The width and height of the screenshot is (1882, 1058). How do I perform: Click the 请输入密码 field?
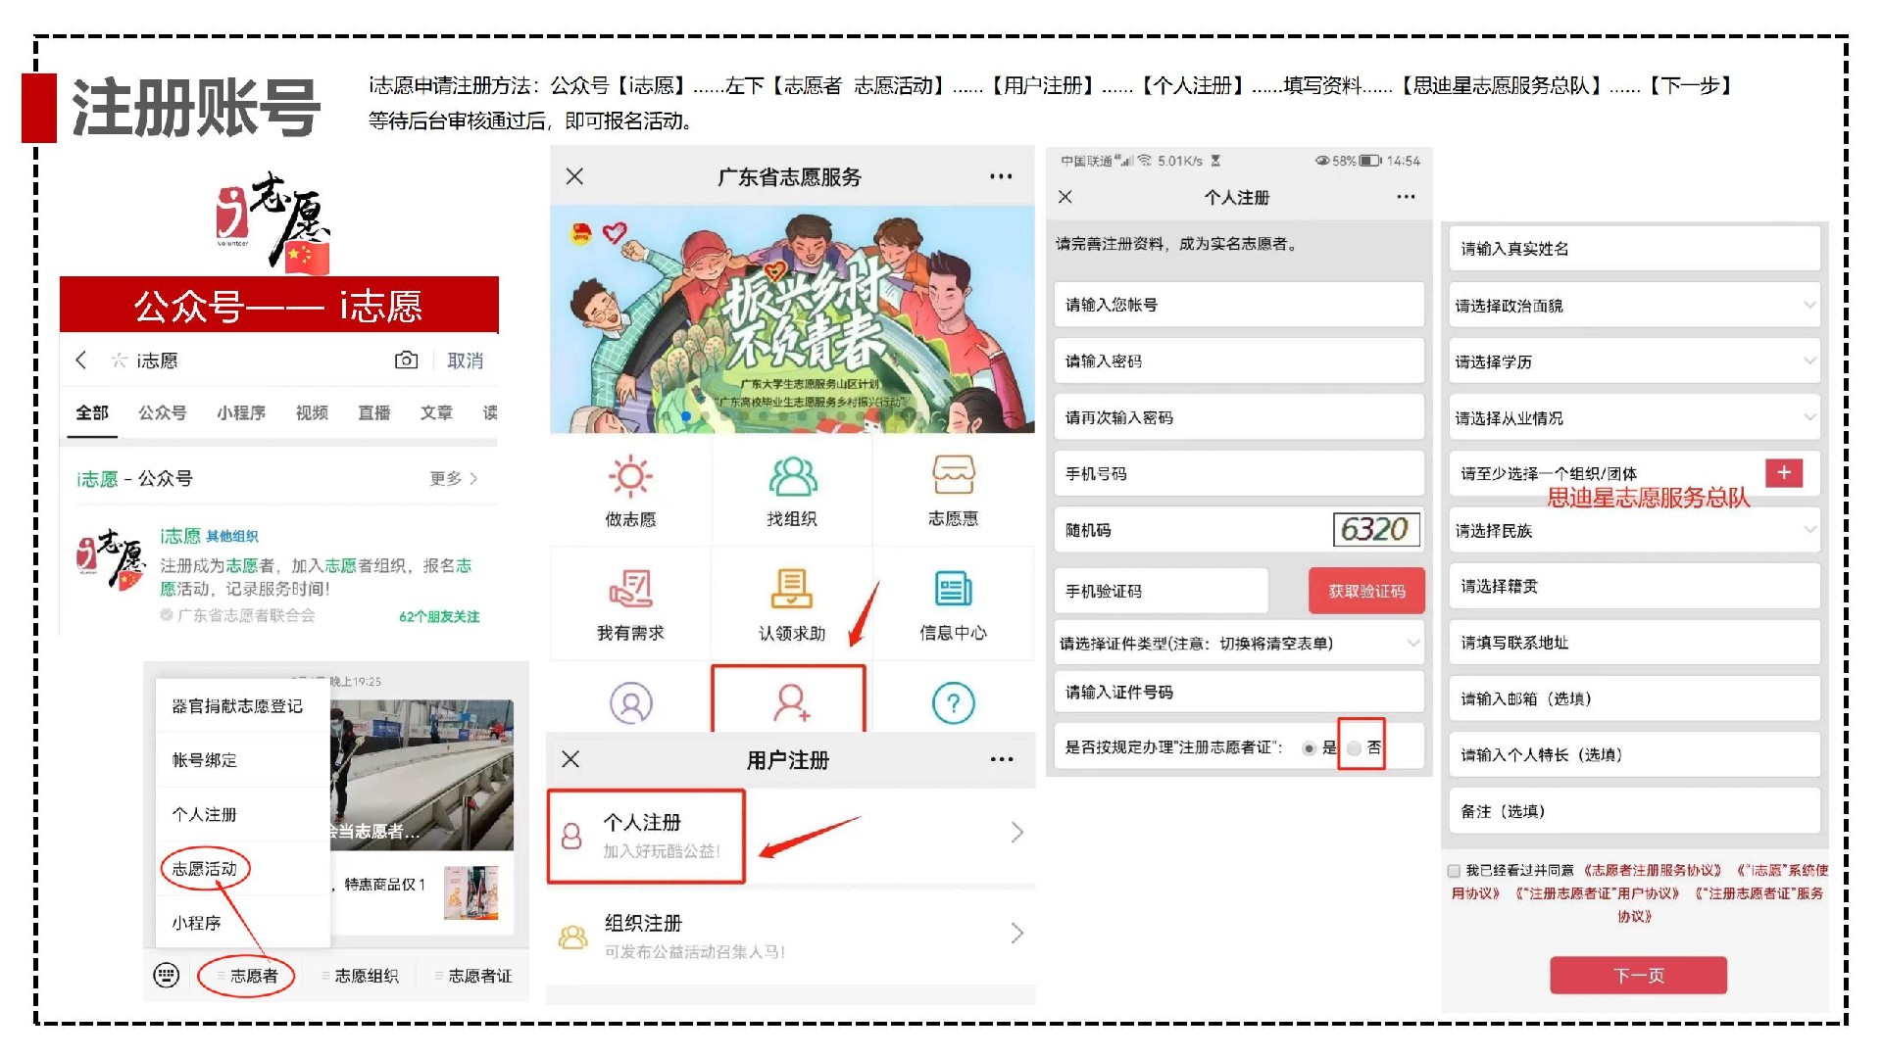pos(1239,361)
